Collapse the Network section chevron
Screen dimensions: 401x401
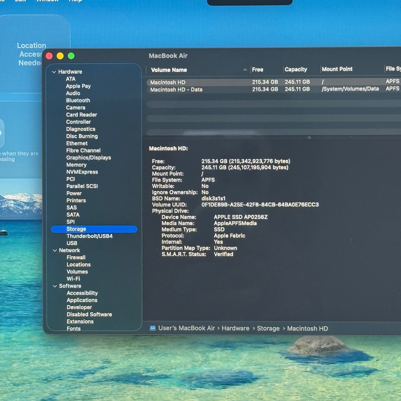click(55, 250)
